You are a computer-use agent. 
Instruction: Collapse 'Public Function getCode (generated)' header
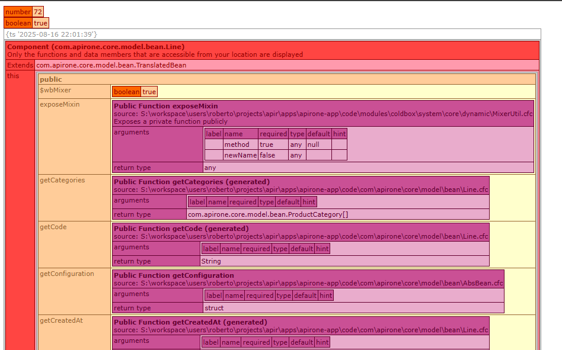(181, 229)
